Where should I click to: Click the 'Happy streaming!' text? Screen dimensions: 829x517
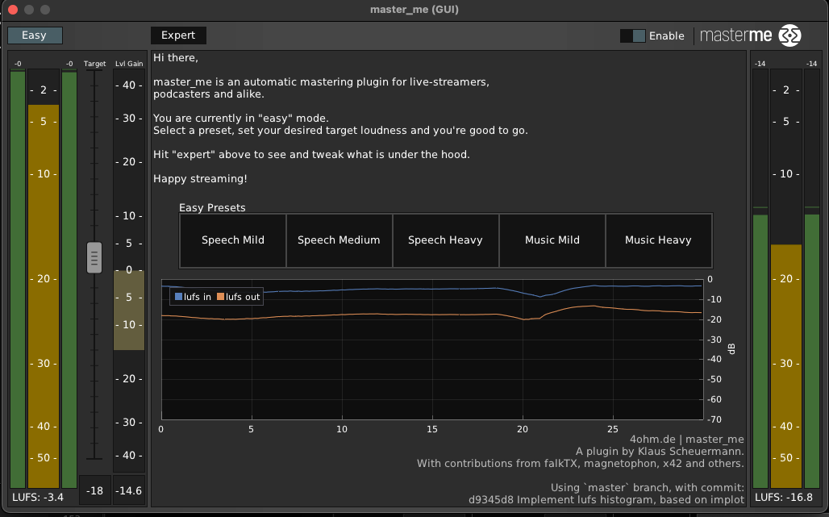pos(200,179)
